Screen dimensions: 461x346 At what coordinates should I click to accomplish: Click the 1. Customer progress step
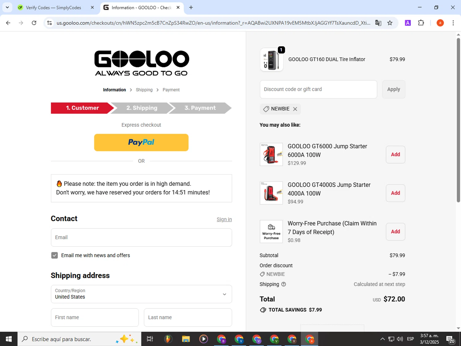(82, 108)
